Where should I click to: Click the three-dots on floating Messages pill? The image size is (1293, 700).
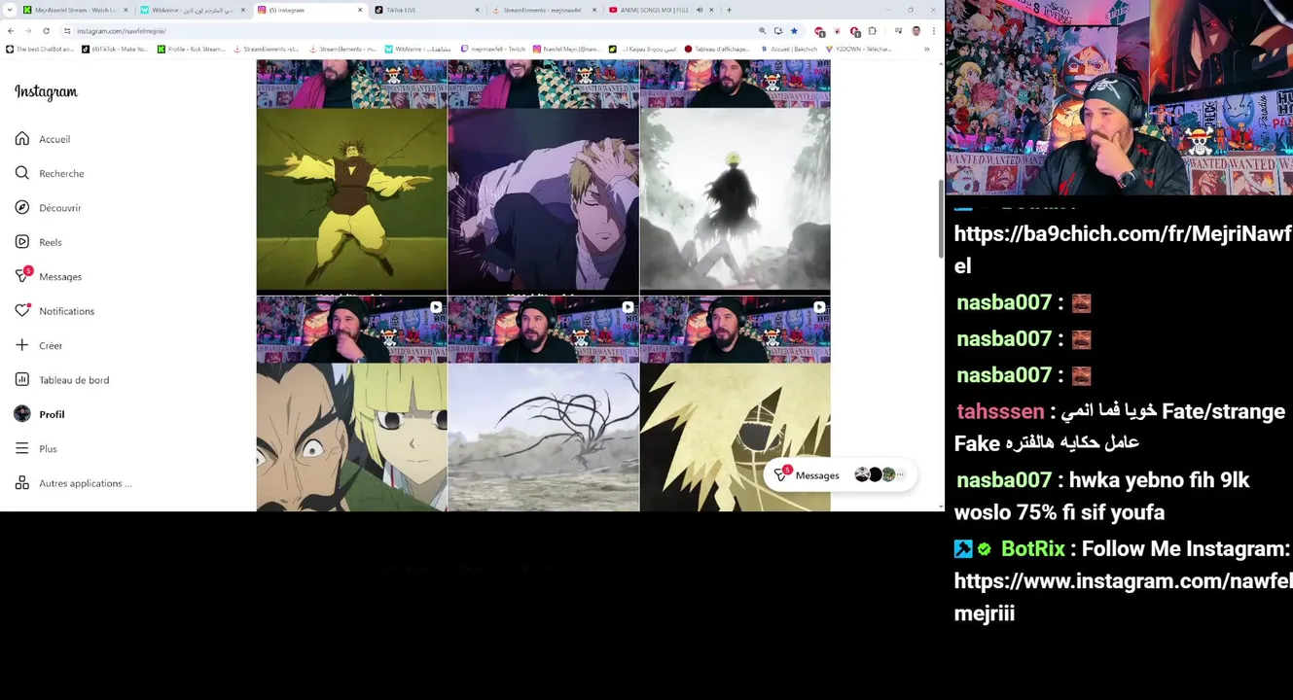(x=901, y=475)
